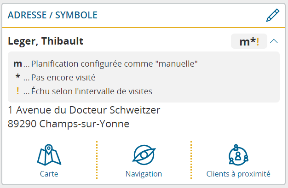Click the asterisk symbol in legend

click(x=17, y=77)
